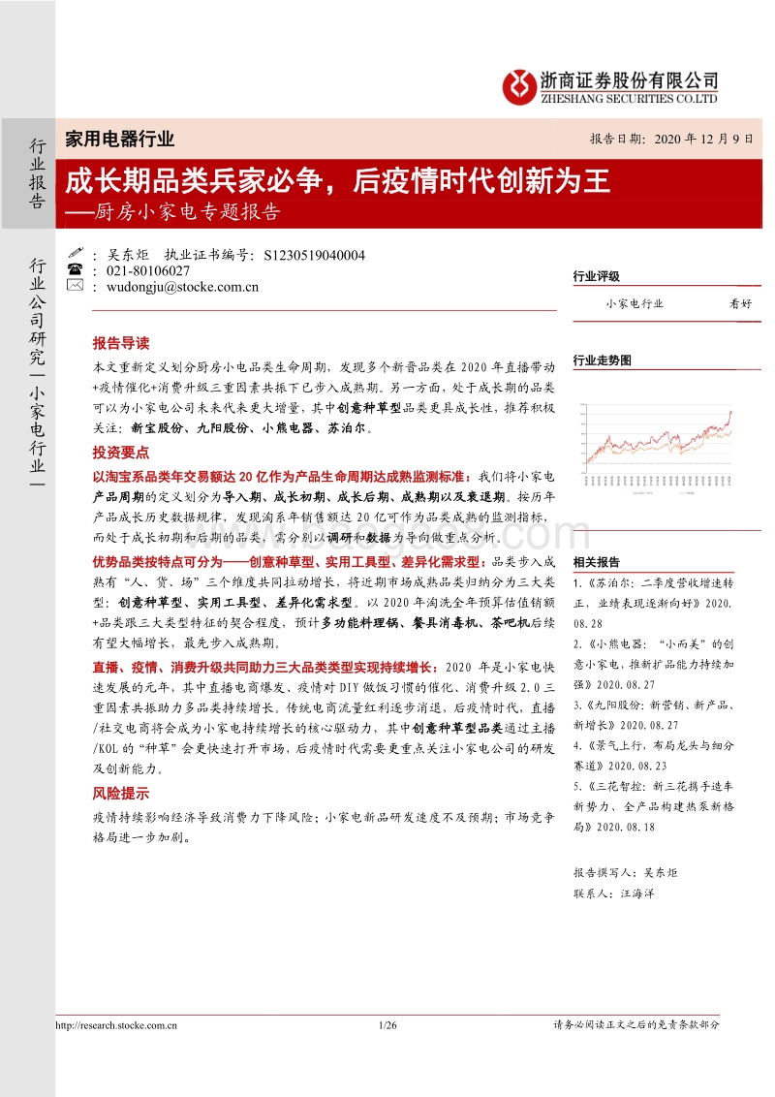Image resolution: width=775 pixels, height=1097 pixels.
Task: Click the industry trend line chart
Action: [656, 449]
